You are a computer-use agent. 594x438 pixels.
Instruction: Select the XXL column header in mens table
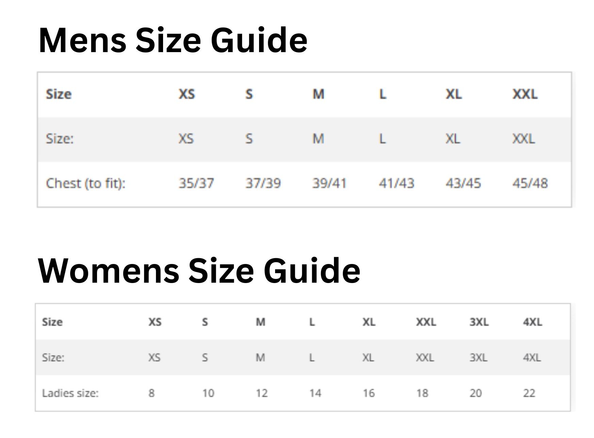tap(525, 94)
